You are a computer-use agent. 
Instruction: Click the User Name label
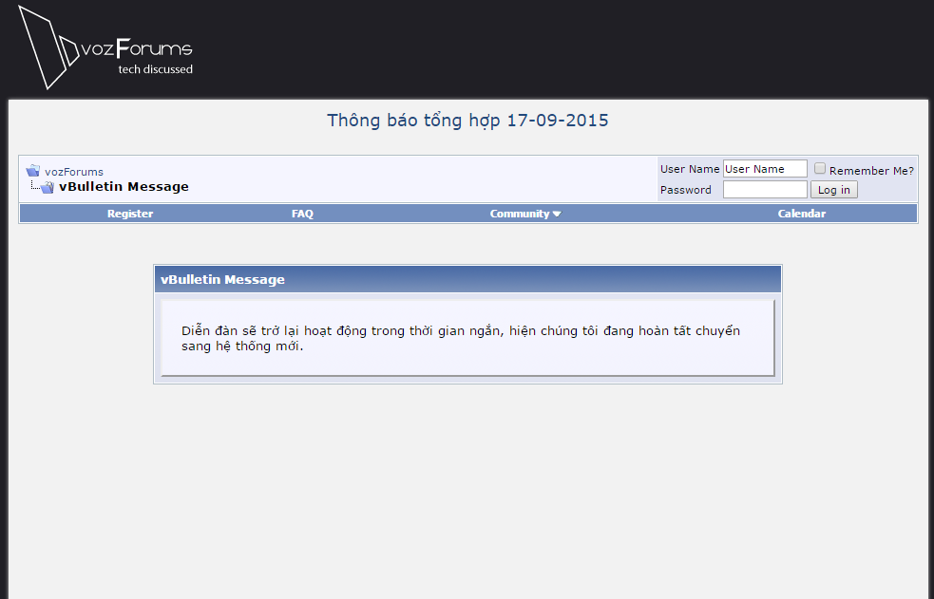pos(690,169)
